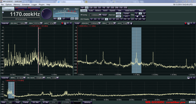The image size is (196, 104).
Task: Open the DDC panel AVG 0.3s dropdown
Action: click(55, 23)
